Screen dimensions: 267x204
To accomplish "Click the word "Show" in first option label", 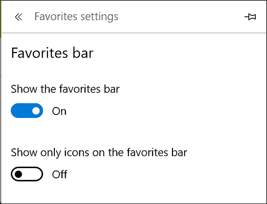I will tap(24, 89).
